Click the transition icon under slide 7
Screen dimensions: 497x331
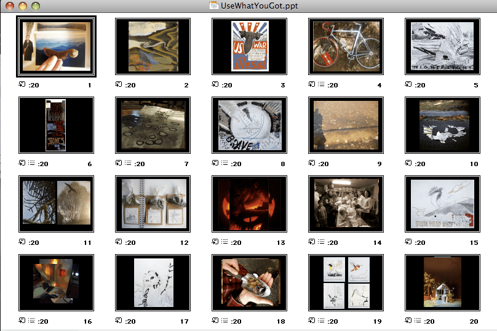119,162
